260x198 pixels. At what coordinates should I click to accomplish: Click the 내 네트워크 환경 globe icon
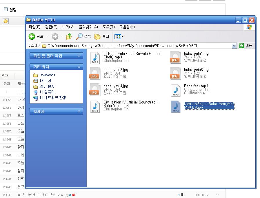pyautogui.click(x=35, y=98)
